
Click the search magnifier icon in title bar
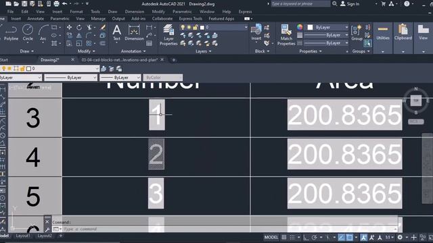point(334,3)
